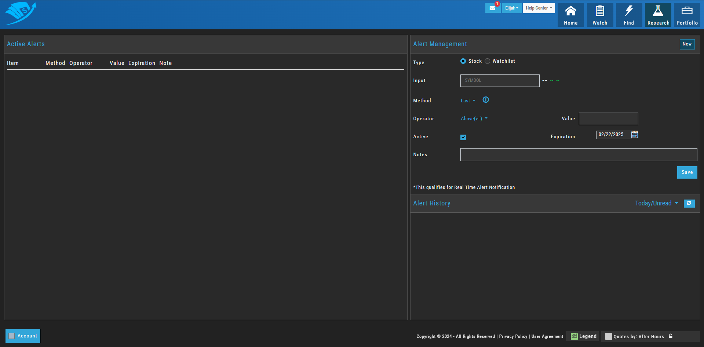Click the Legend chart icon
Viewport: 704px width, 347px height.
click(x=574, y=336)
